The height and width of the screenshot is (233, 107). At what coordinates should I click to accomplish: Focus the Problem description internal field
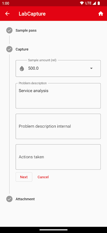[x=58, y=126]
